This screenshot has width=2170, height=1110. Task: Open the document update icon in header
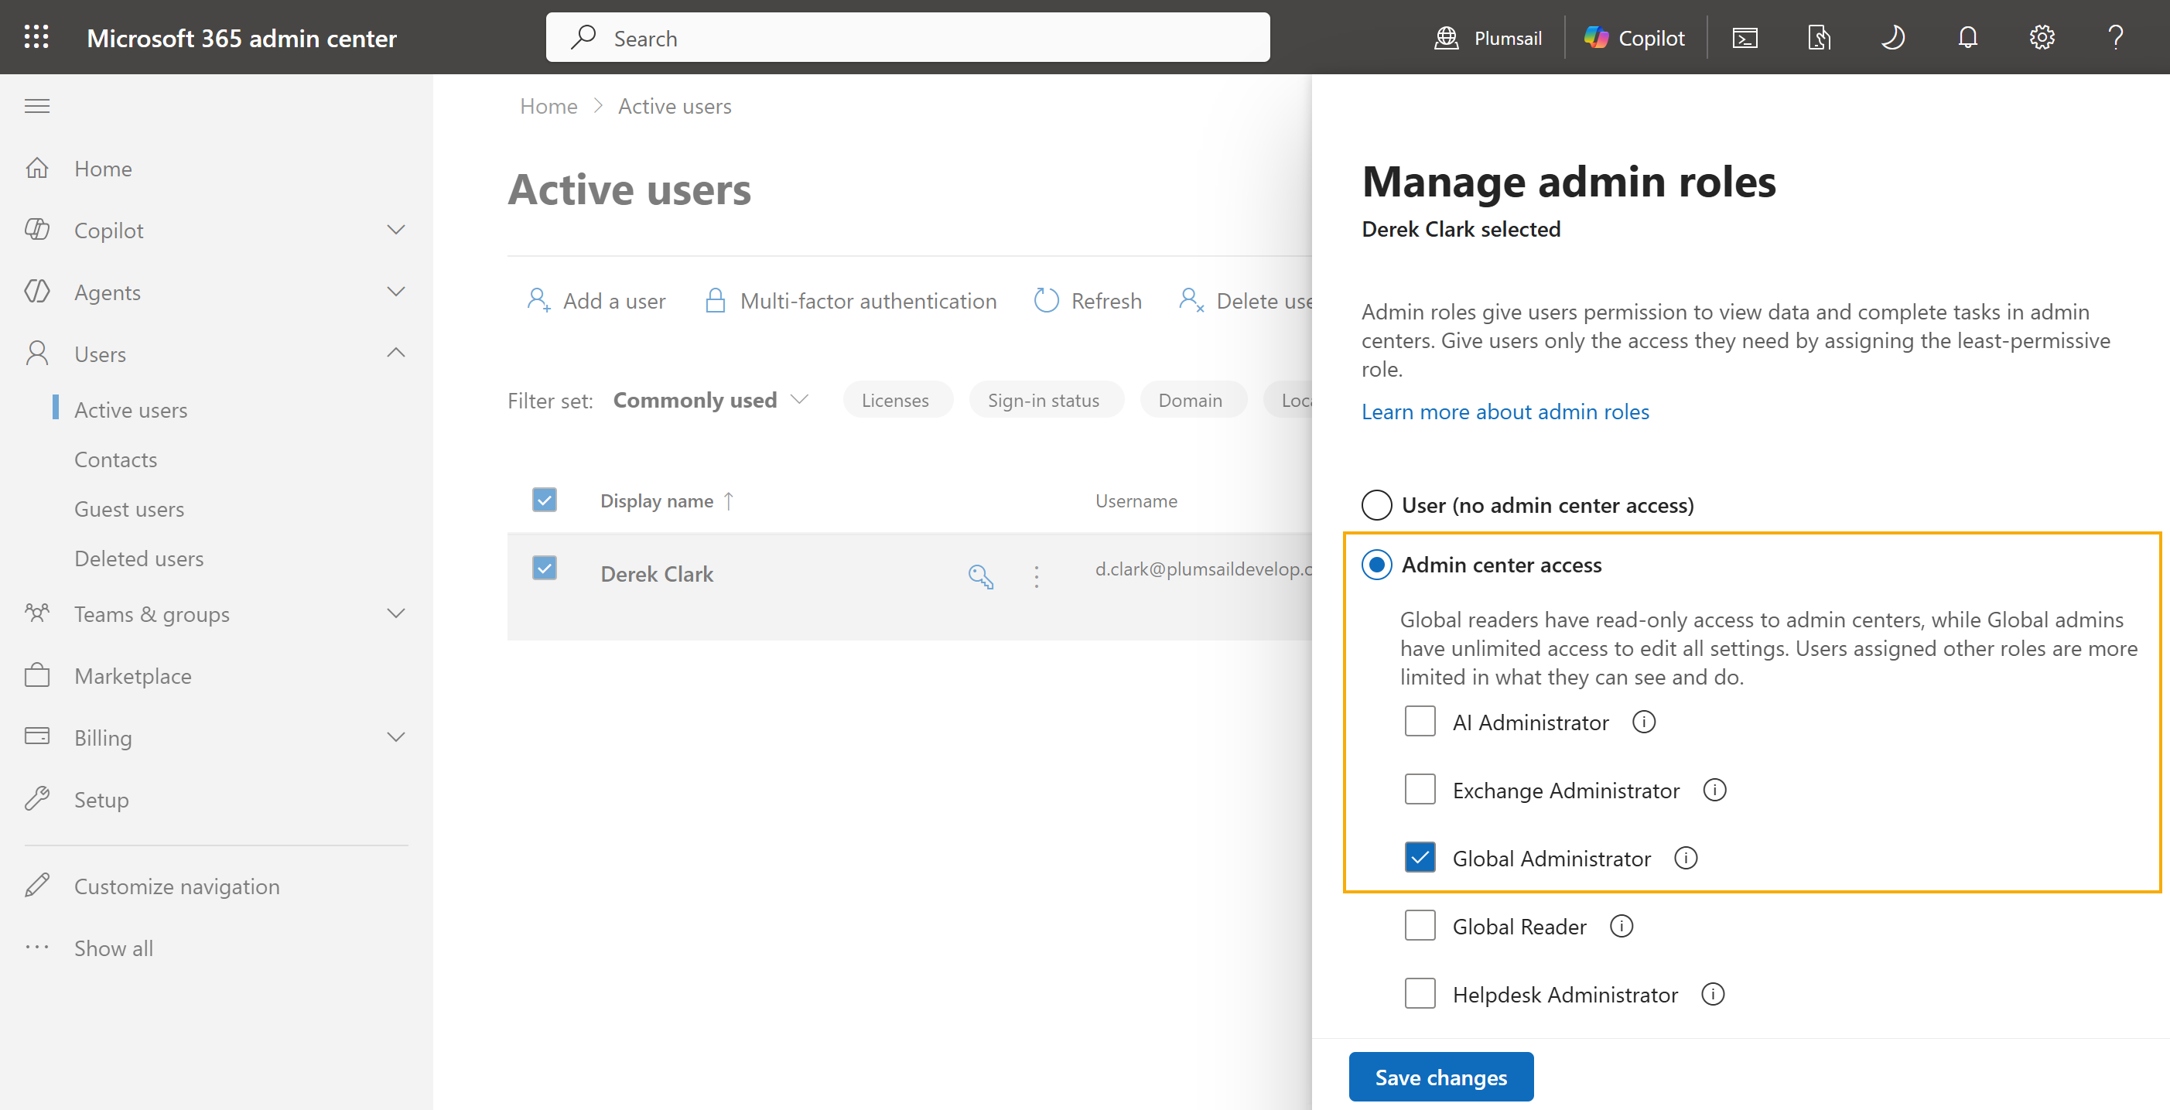click(x=1818, y=38)
